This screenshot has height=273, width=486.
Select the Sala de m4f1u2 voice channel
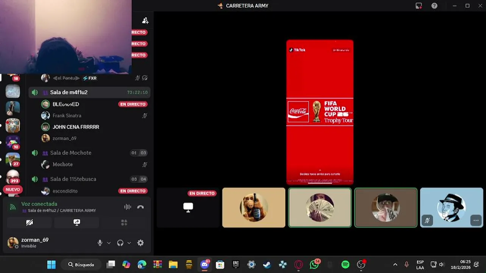click(89, 92)
